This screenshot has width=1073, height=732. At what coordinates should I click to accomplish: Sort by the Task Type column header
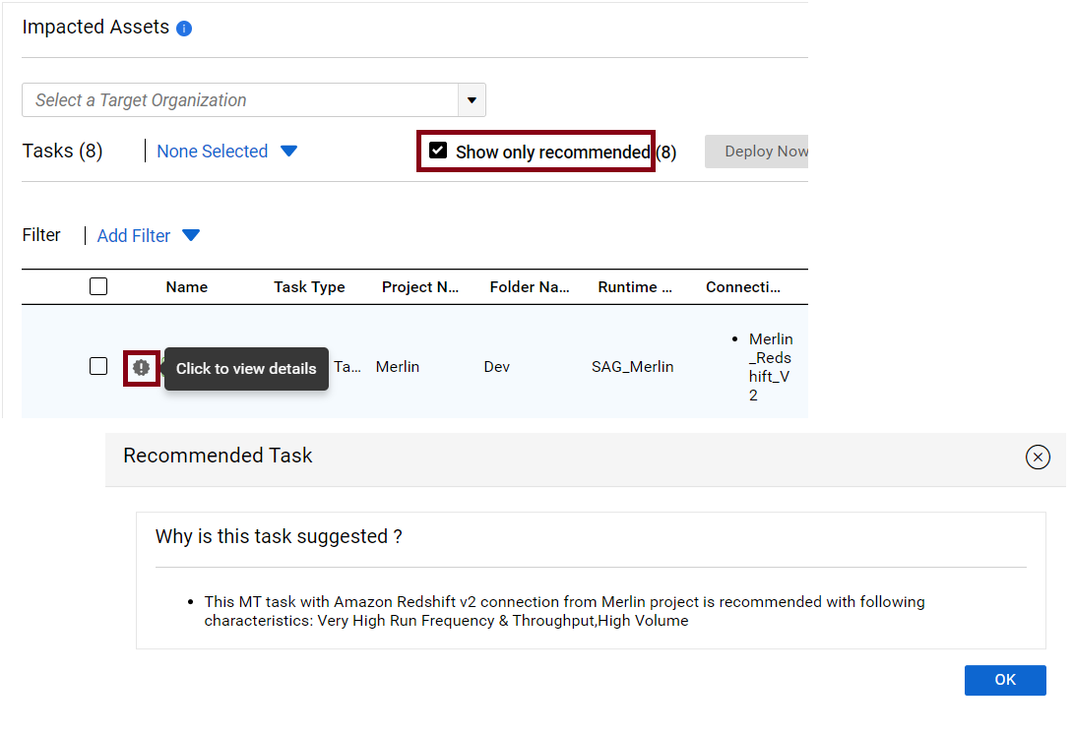(x=309, y=287)
